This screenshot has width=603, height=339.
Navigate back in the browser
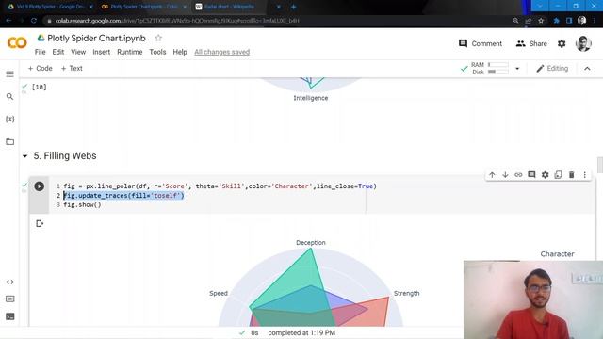click(8, 21)
